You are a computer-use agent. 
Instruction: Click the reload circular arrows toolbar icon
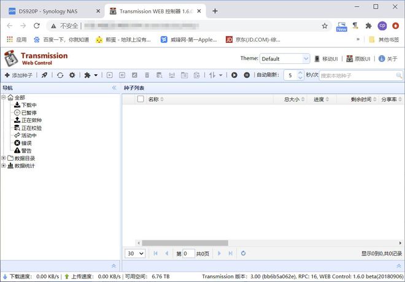coord(60,75)
